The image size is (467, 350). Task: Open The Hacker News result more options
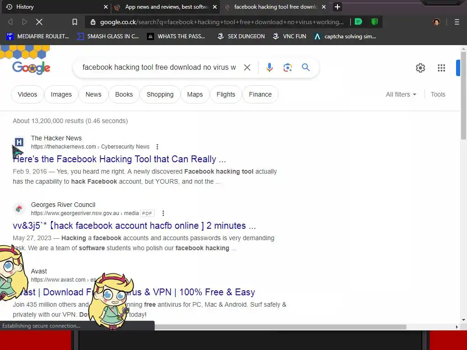[157, 147]
